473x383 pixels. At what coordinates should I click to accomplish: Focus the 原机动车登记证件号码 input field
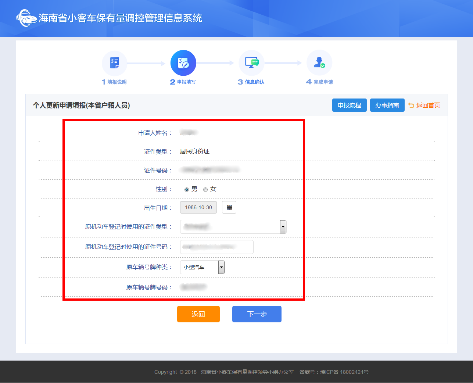tap(216, 247)
